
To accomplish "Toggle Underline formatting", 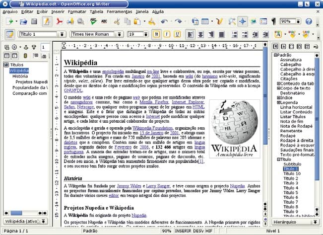I will 177,34.
